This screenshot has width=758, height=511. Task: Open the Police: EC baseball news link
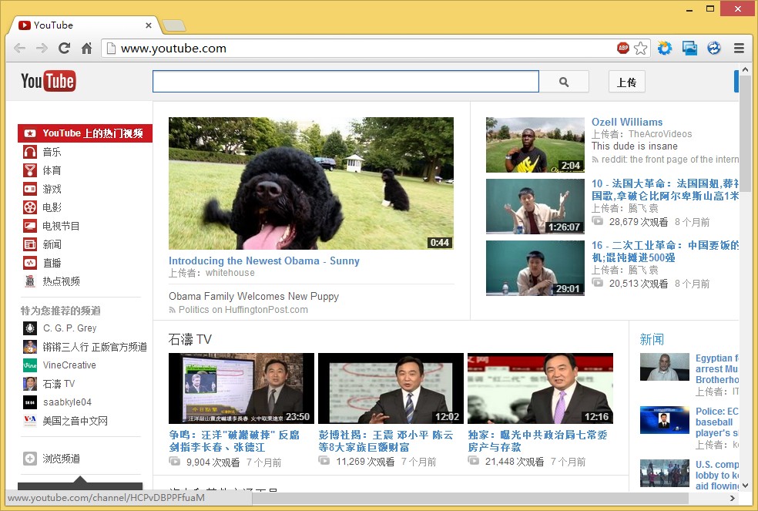click(x=717, y=422)
